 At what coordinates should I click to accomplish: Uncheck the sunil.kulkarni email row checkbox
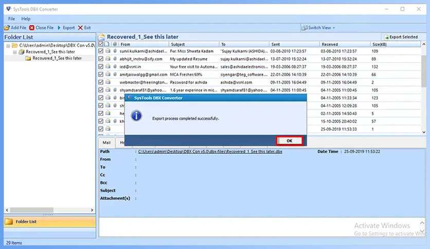(x=101, y=51)
